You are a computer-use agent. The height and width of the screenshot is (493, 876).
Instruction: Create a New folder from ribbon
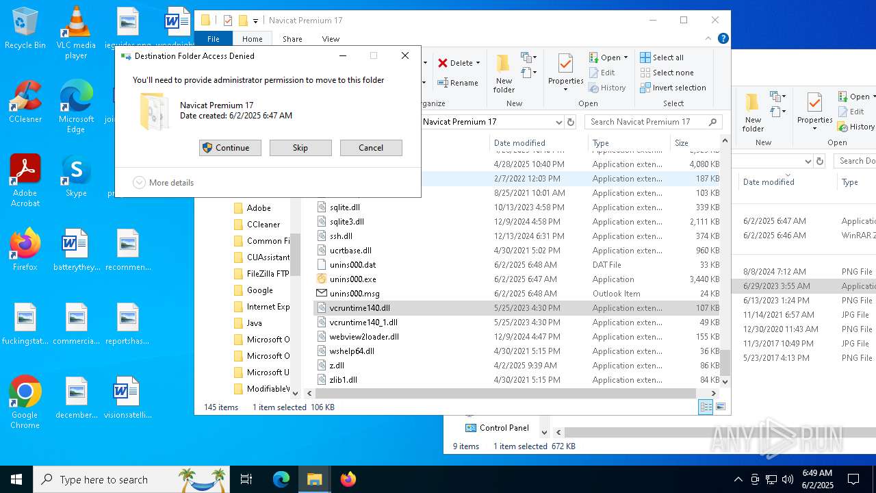(504, 73)
